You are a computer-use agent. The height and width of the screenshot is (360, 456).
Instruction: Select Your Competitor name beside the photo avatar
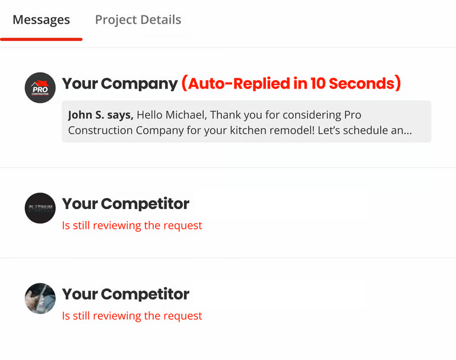coord(126,294)
